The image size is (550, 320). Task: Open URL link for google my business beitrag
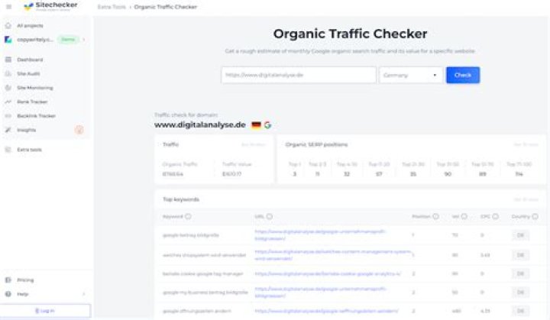(320, 293)
